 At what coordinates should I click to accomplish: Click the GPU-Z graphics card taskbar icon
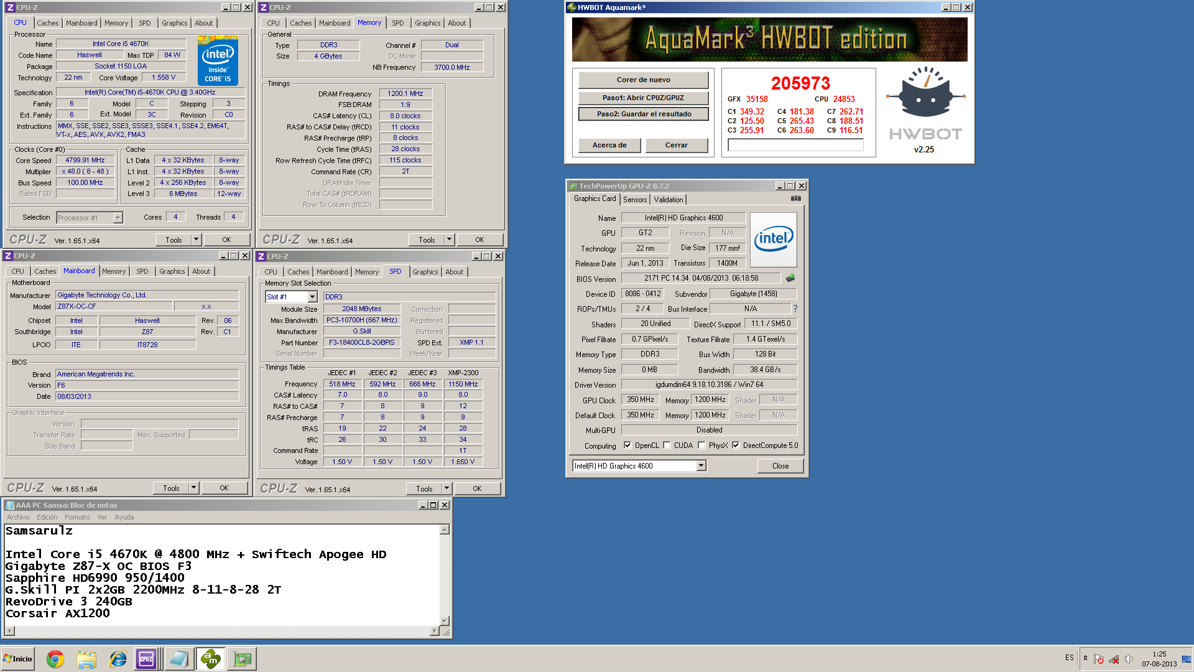tap(242, 659)
